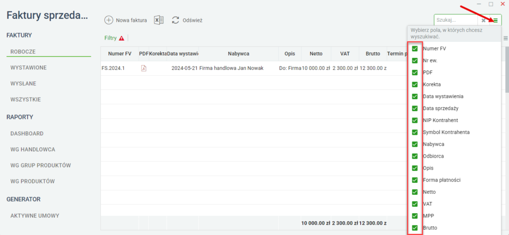509x235 pixels.
Task: Sort by the Numer FV column header
Action: coord(120,54)
